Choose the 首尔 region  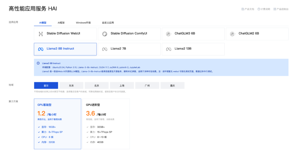46,86
